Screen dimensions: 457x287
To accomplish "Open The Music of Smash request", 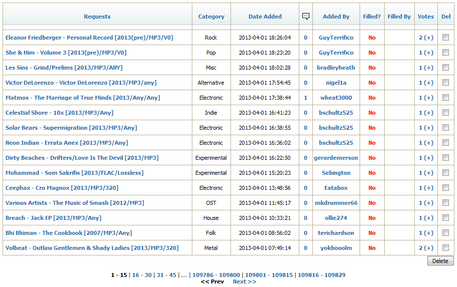I will [75, 203].
